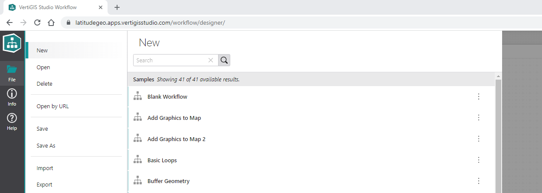
Task: Open the File panel in sidebar
Action: click(12, 73)
